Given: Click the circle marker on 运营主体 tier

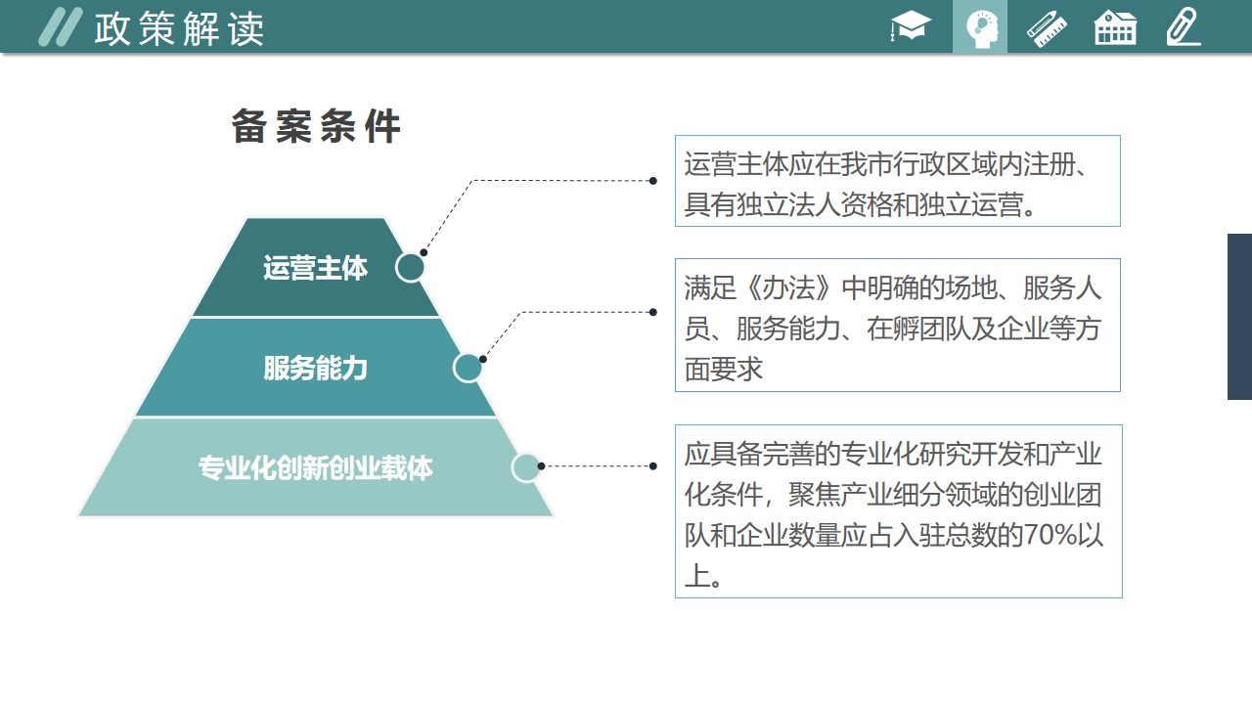Looking at the screenshot, I should tap(411, 267).
